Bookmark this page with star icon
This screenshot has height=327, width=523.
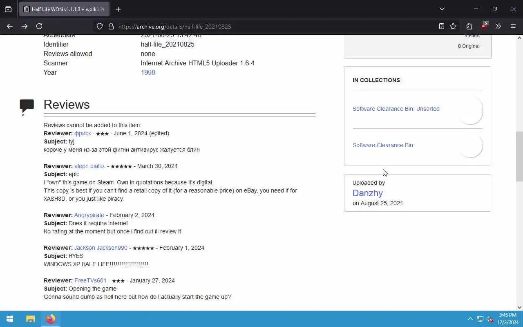pos(453,26)
